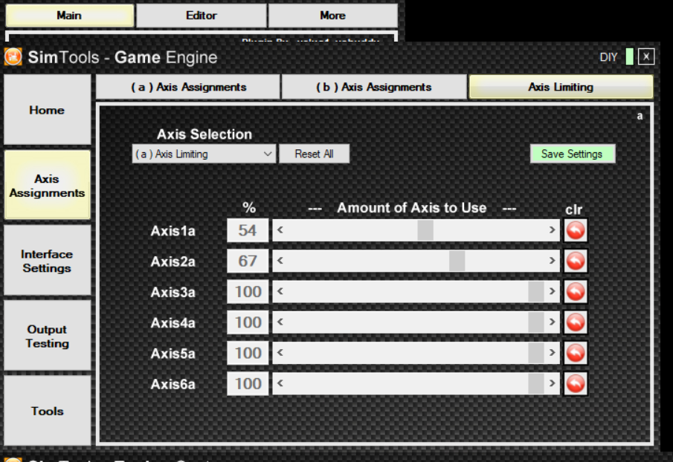The width and height of the screenshot is (673, 462).
Task: Switch to (b) Axis Assignments tab
Action: (x=373, y=87)
